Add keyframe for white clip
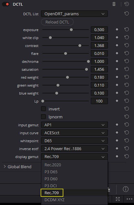This screenshot has width=134, height=205. pyautogui.click(x=117, y=37)
